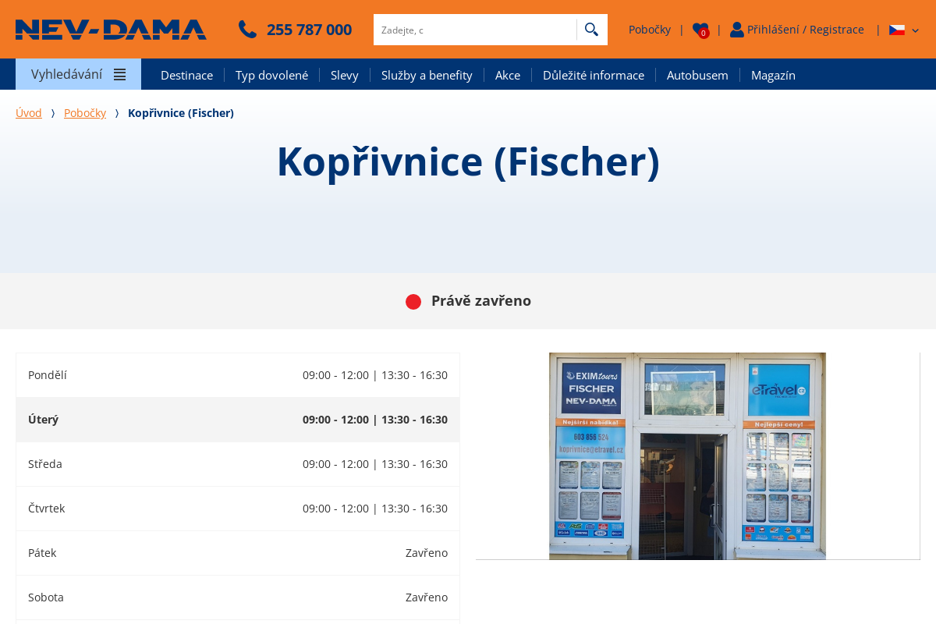Viewport: 936px width, 624px height.
Task: Click the Czech flag icon
Action: (897, 30)
